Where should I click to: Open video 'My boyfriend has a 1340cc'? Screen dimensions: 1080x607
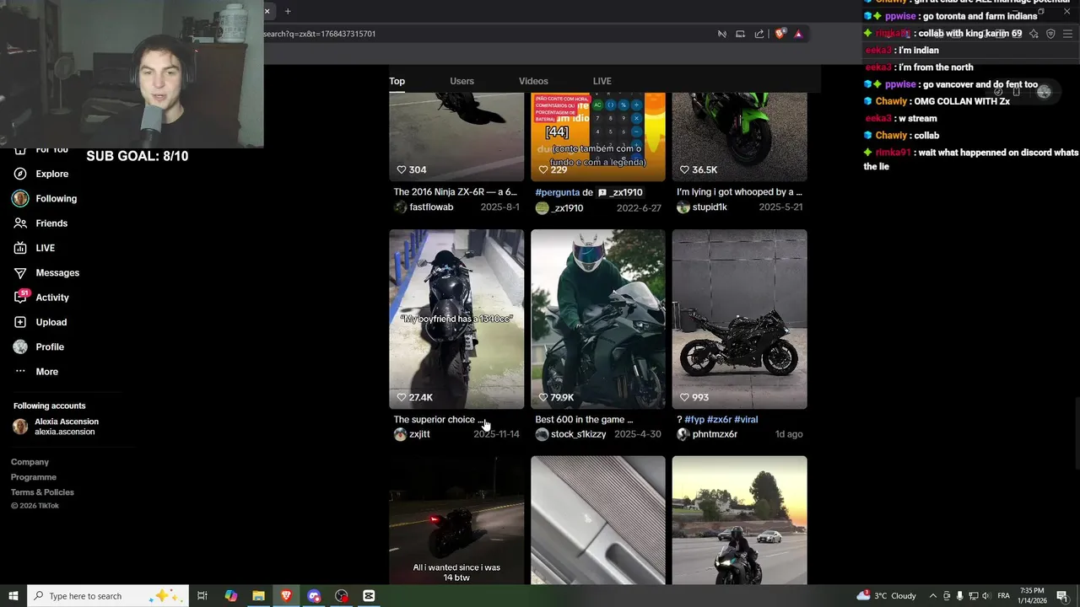[456, 319]
